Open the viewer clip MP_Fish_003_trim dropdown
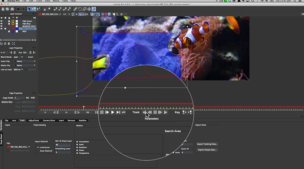304x169 pixels. tap(50, 14)
